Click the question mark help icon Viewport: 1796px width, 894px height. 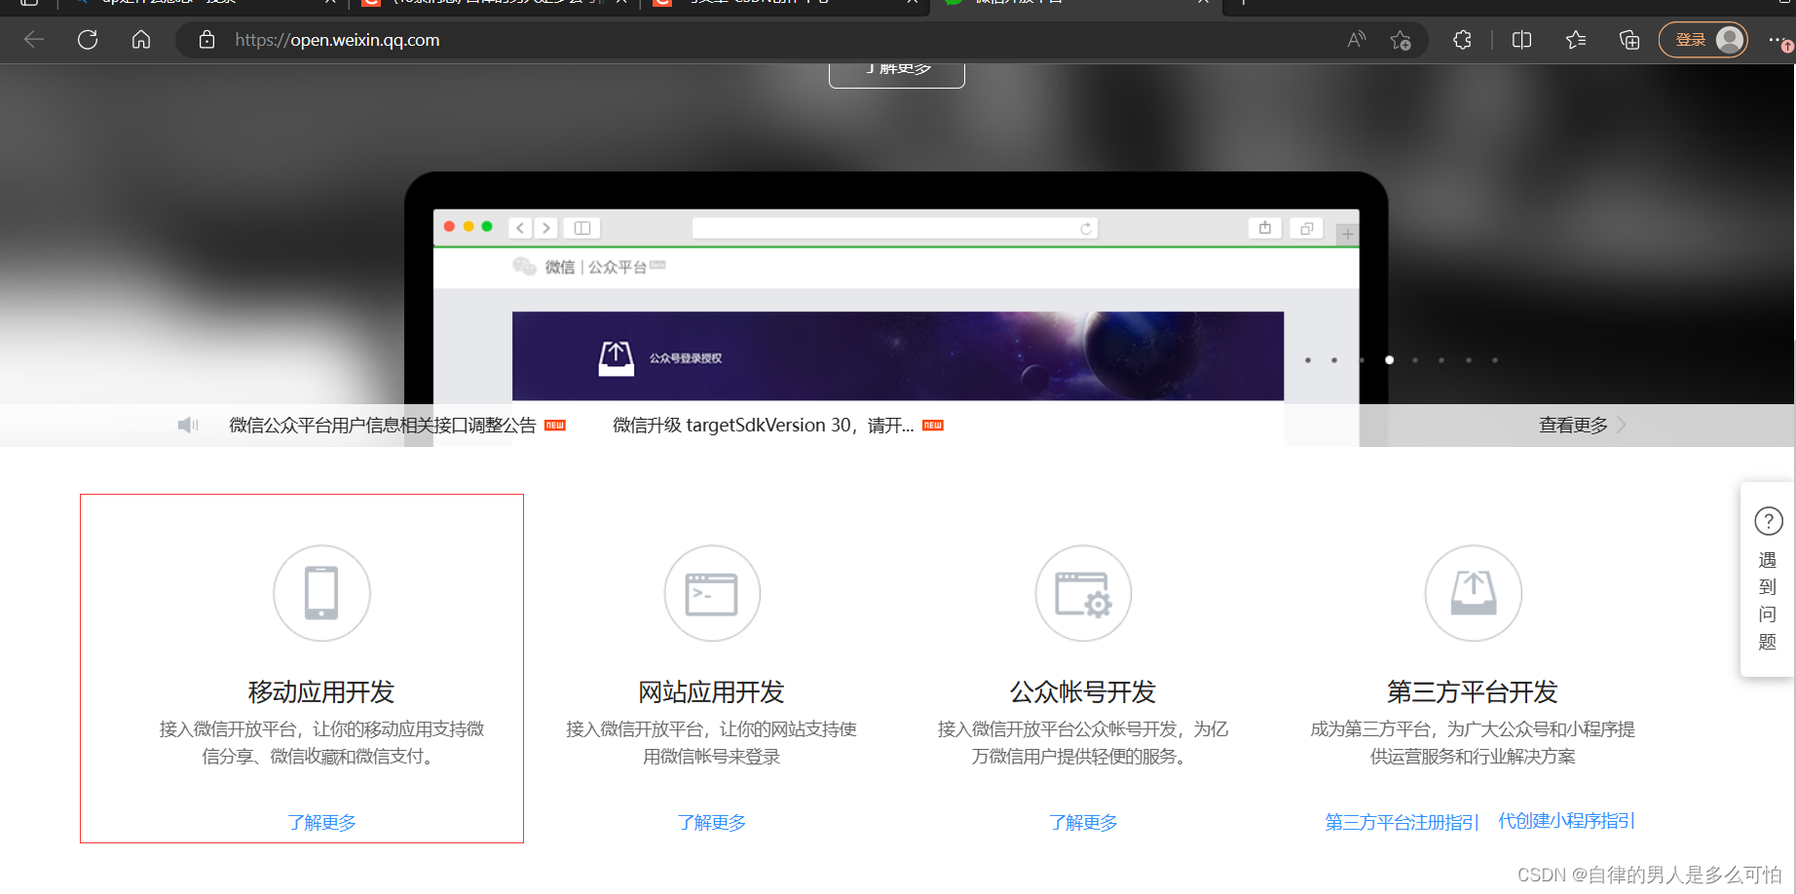[x=1769, y=521]
